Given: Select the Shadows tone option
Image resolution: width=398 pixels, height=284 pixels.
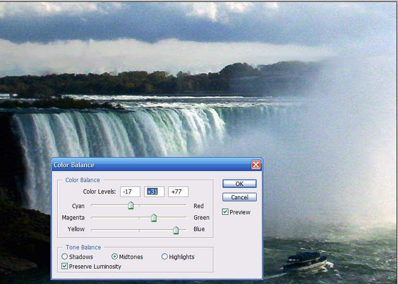Looking at the screenshot, I should point(65,257).
